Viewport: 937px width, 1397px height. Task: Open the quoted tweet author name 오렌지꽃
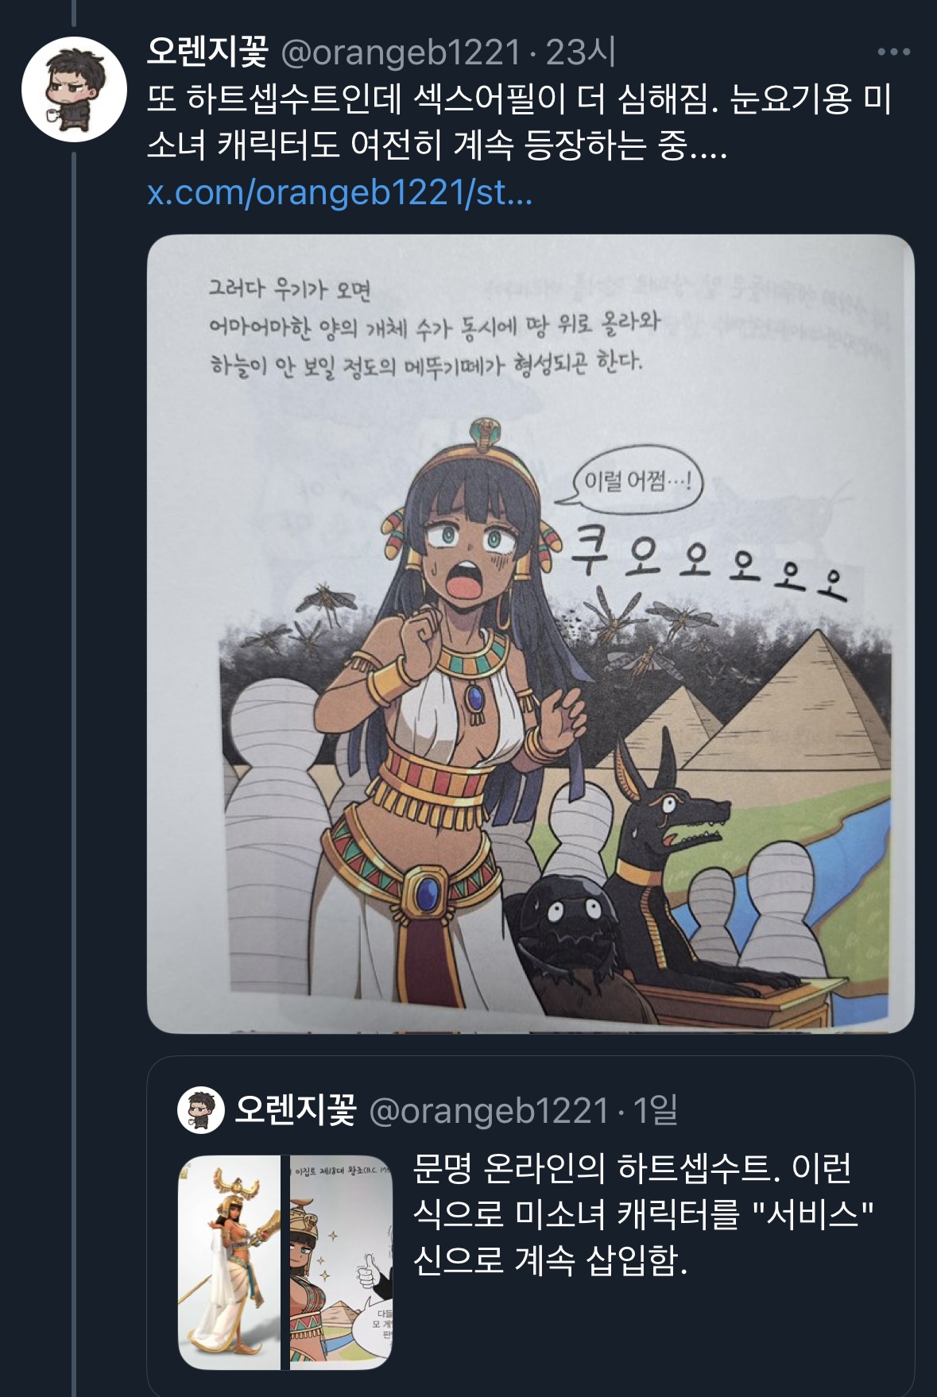(x=296, y=1109)
